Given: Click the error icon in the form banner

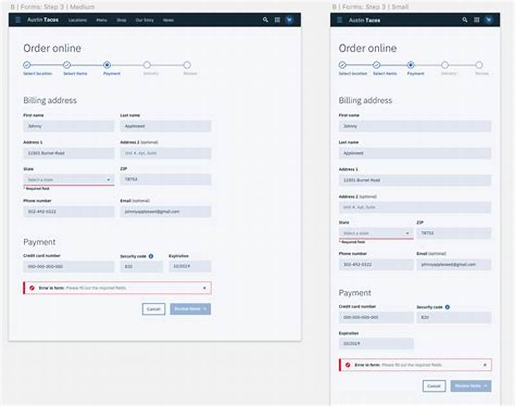Looking at the screenshot, I should coord(31,288).
